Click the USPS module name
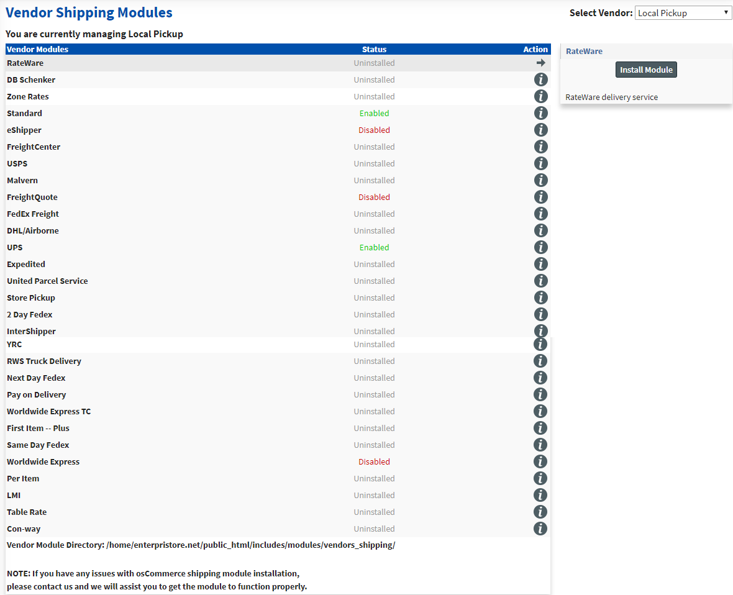This screenshot has width=733, height=595. [17, 163]
